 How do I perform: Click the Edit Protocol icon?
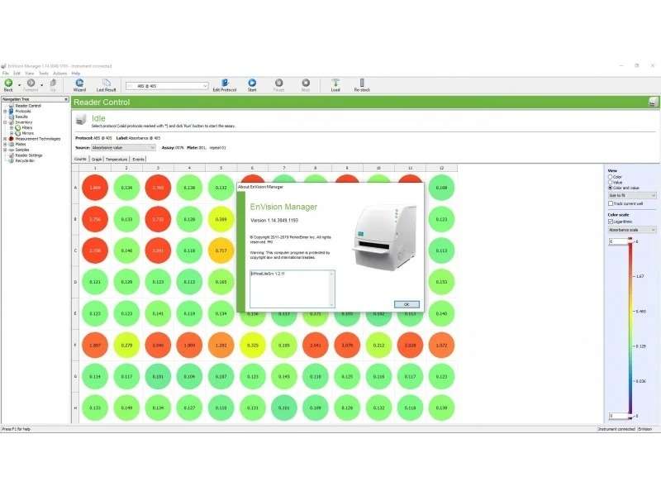click(222, 83)
